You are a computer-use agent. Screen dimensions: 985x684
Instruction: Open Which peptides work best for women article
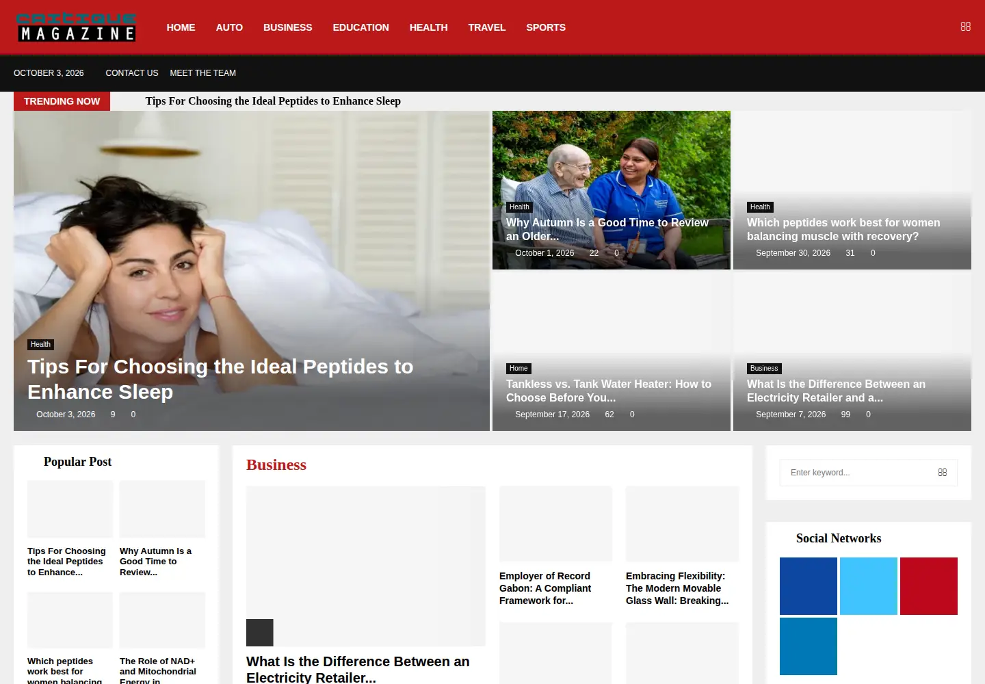point(843,229)
